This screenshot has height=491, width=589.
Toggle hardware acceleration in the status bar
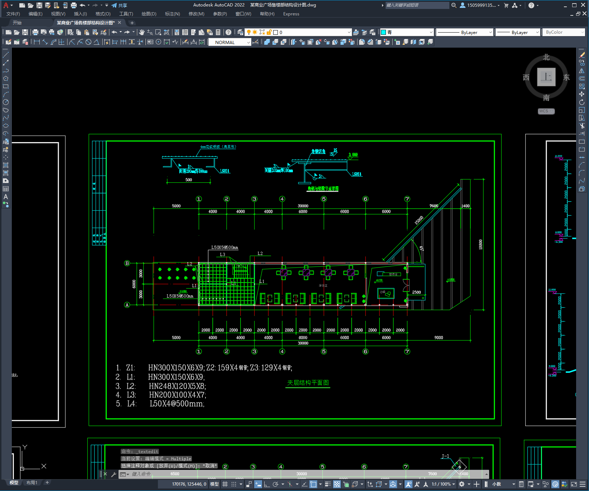point(555,484)
